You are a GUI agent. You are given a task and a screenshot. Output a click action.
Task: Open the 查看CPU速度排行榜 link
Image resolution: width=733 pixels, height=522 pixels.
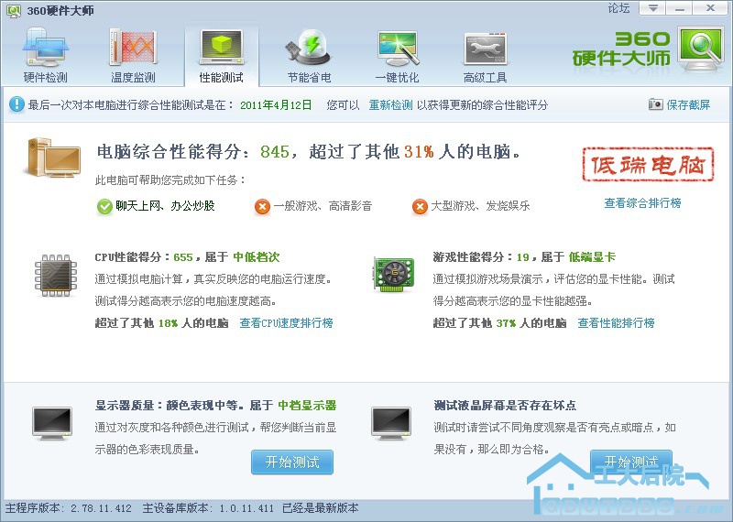pos(286,323)
